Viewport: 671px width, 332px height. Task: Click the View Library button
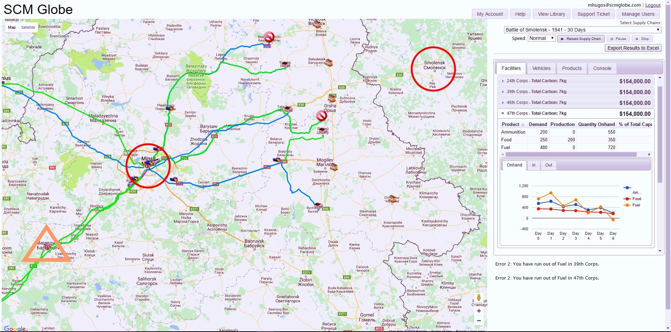pos(551,14)
